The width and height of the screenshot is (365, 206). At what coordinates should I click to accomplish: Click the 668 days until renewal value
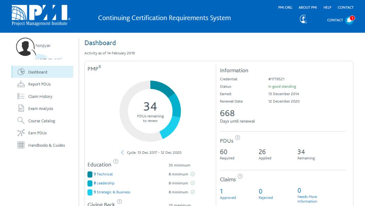227,113
